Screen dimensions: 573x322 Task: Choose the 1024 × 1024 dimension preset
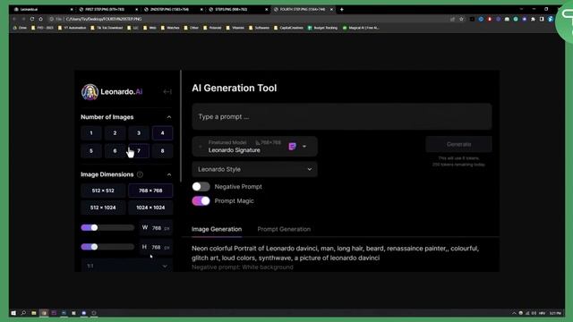[150, 208]
